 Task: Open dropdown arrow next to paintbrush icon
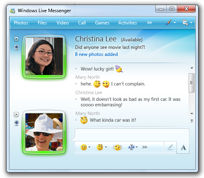coord(175,22)
